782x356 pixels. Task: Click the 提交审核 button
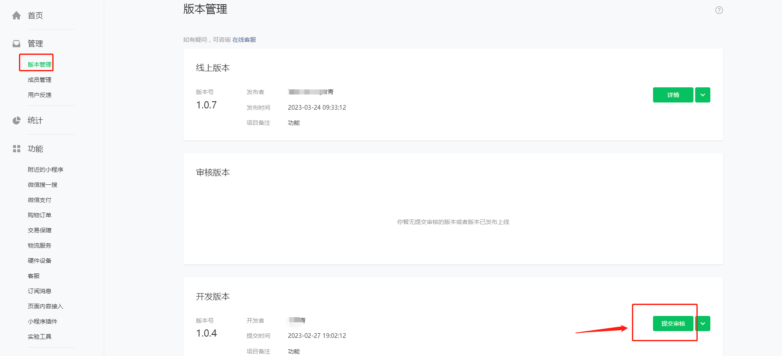(673, 324)
